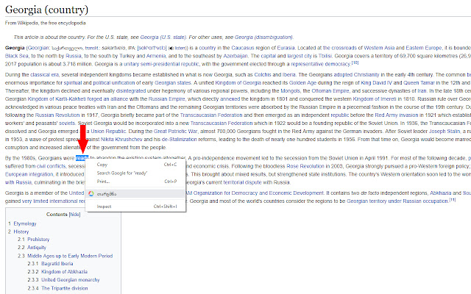Viewport: 471px width, 294px height.
Task: Click the extension icon in the context menu
Action: point(91,194)
